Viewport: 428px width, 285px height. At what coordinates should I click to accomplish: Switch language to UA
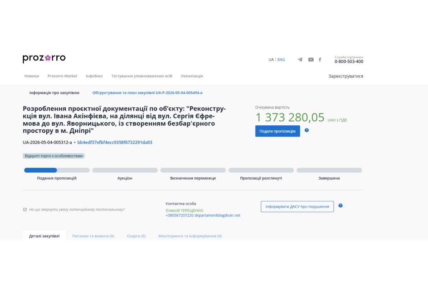coord(271,59)
